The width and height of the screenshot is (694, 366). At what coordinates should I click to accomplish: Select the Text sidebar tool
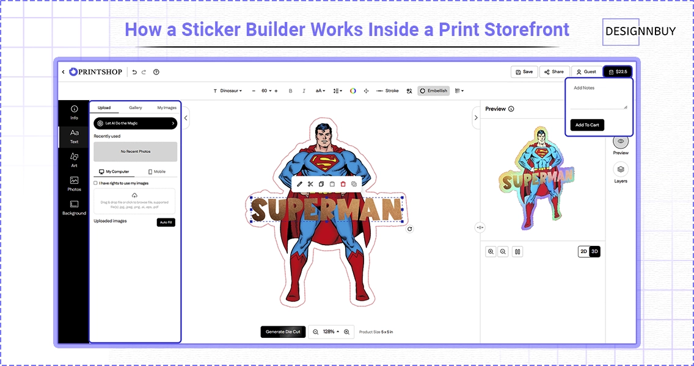point(74,137)
